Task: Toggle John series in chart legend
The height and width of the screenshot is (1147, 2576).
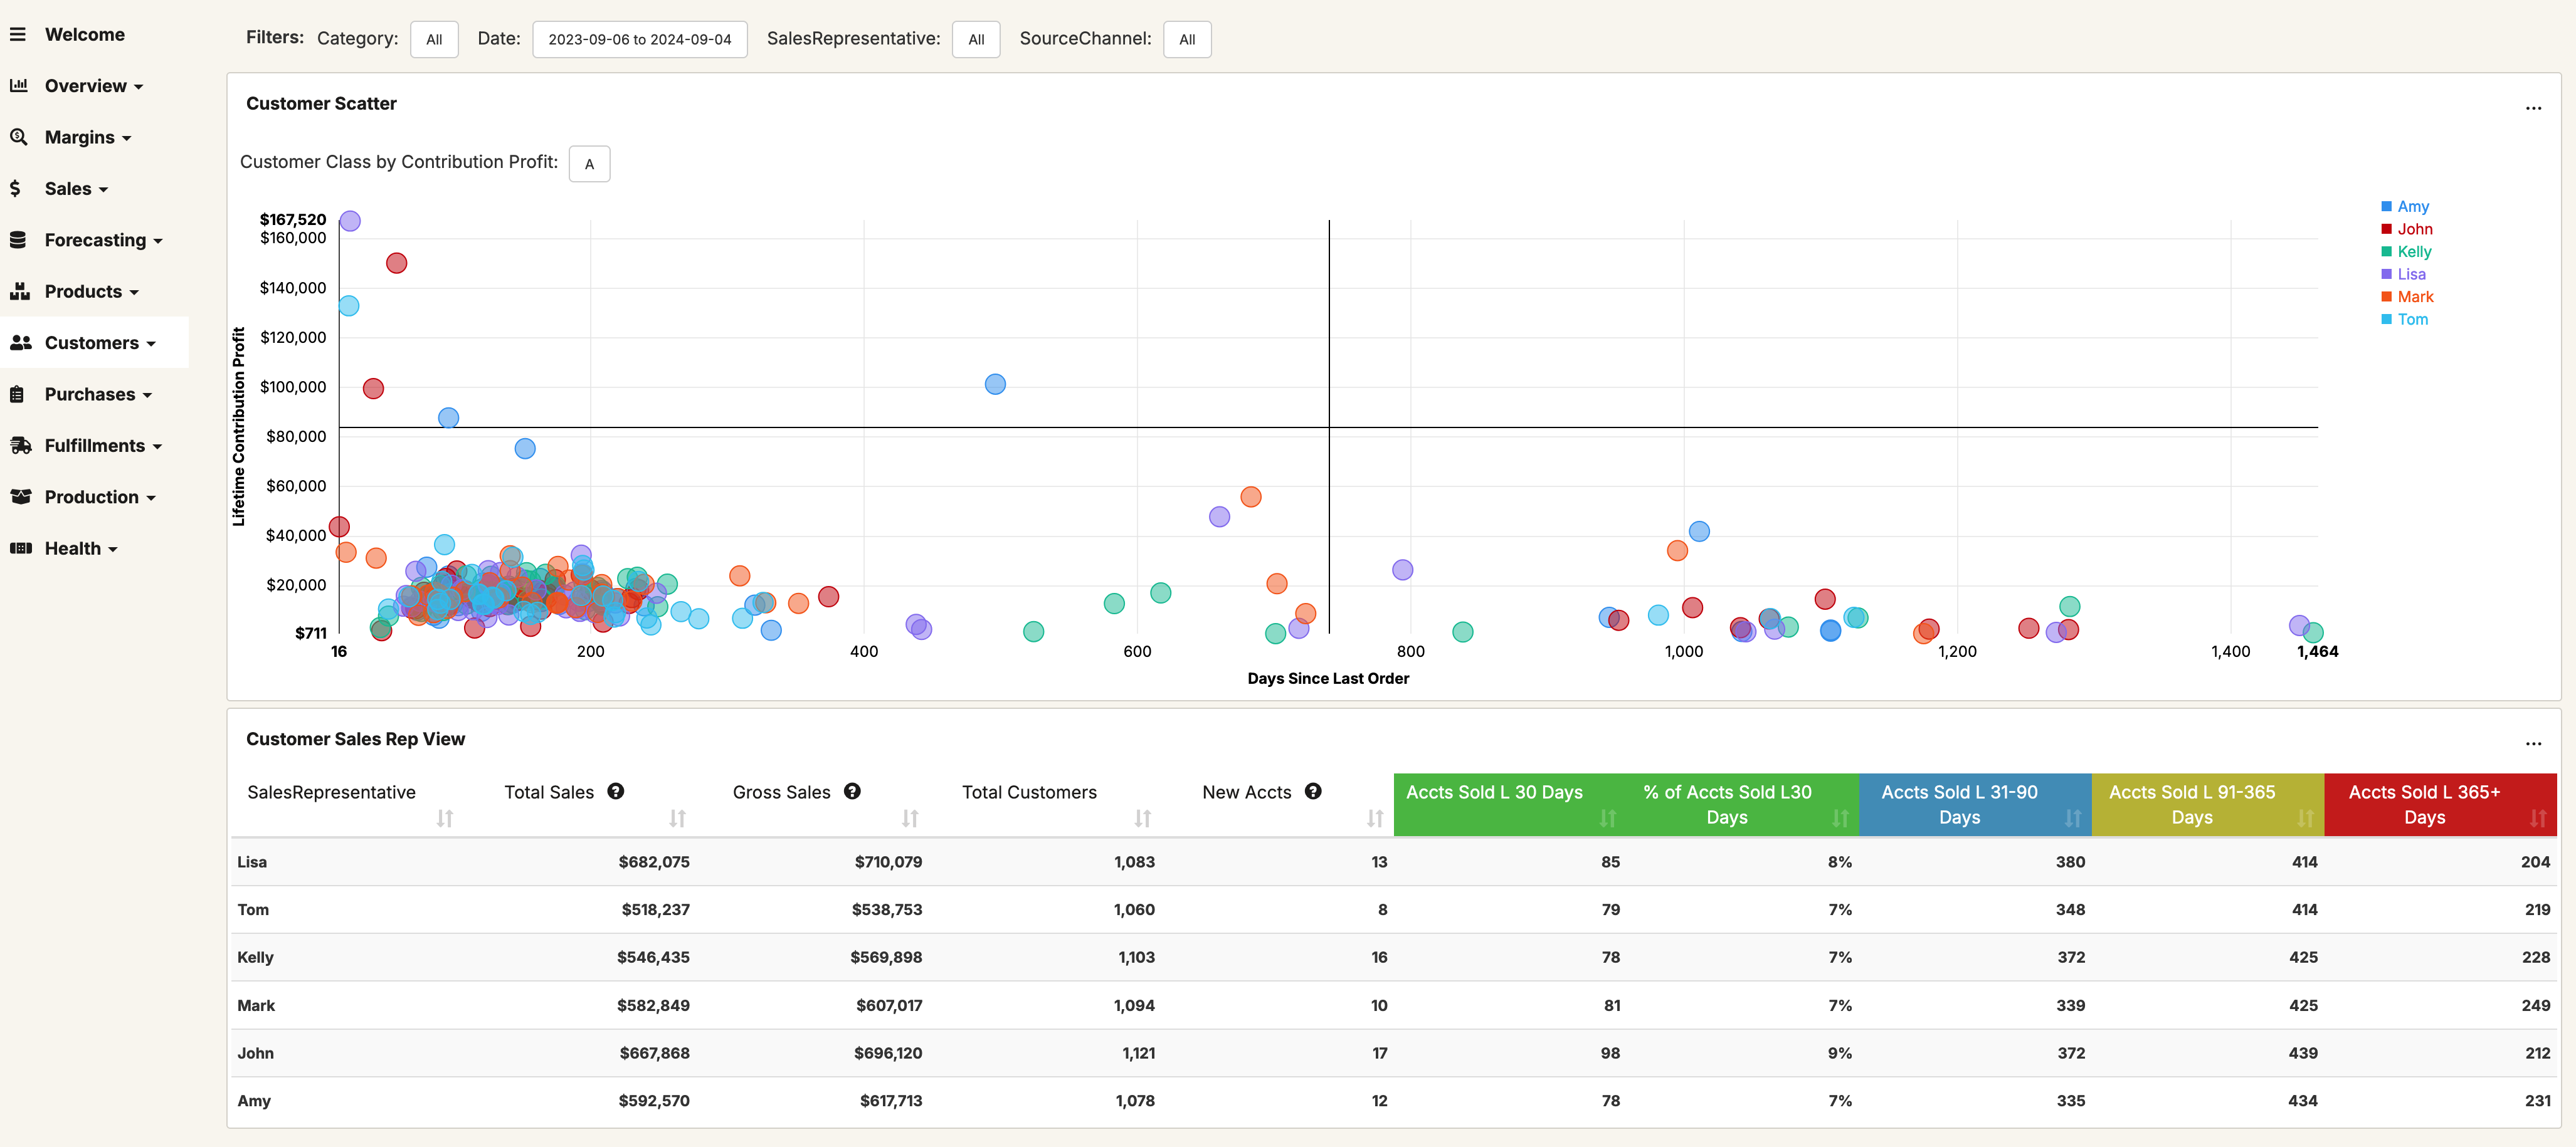Action: click(2413, 229)
